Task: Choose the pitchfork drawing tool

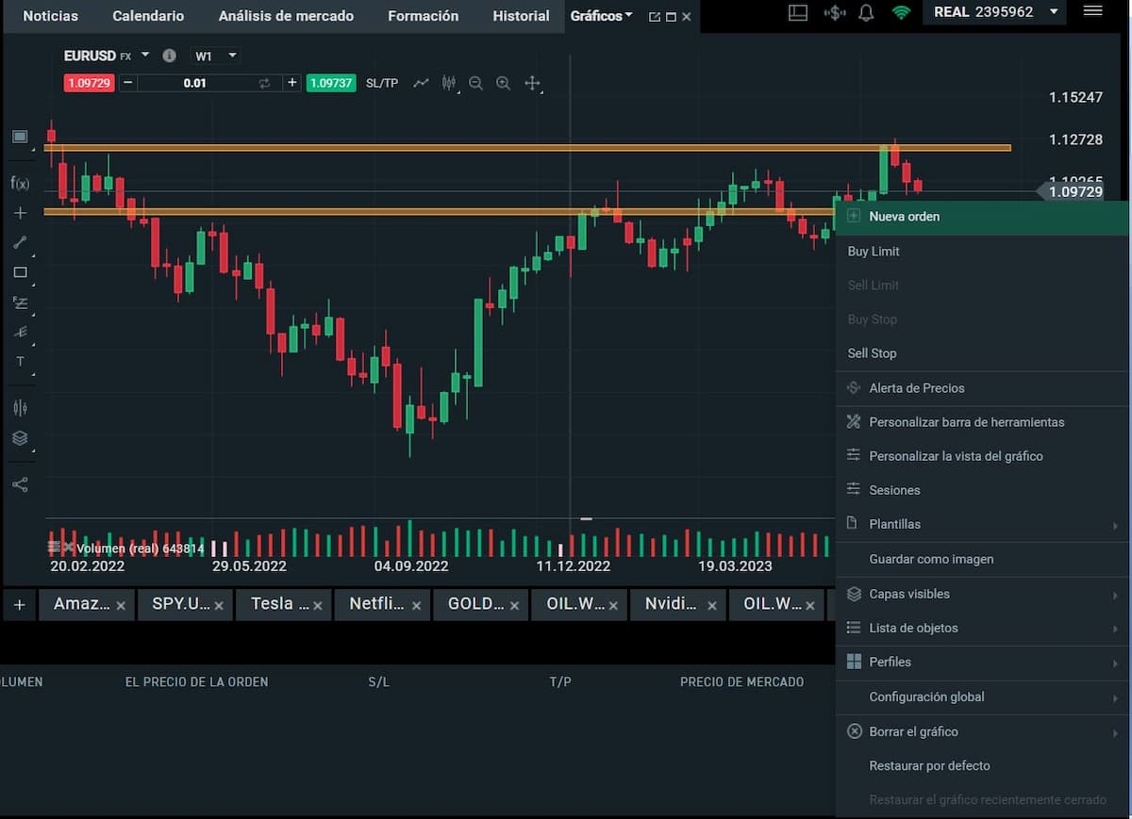Action: point(20,332)
